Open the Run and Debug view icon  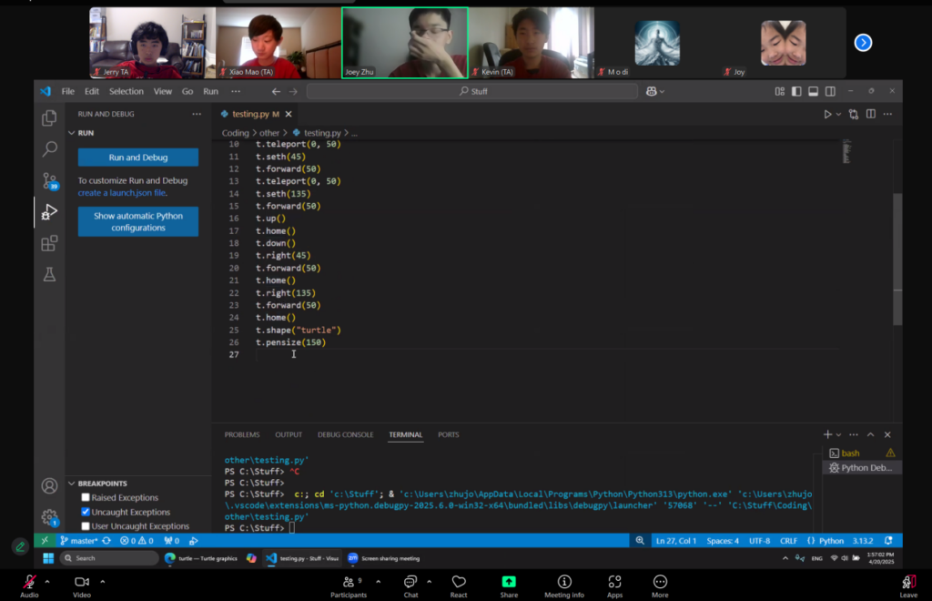coord(49,211)
